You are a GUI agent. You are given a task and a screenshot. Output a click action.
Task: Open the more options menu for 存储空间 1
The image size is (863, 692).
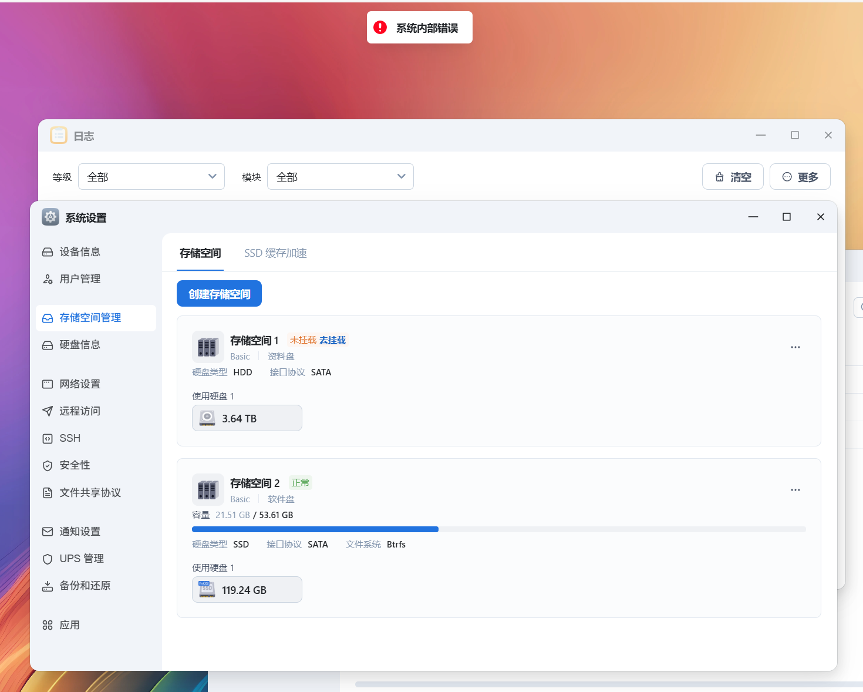click(795, 347)
